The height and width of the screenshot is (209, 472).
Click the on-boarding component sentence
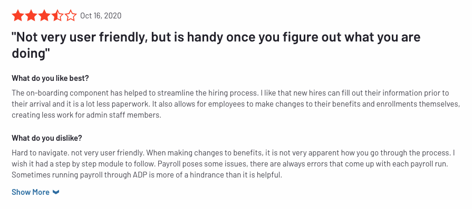click(x=135, y=93)
